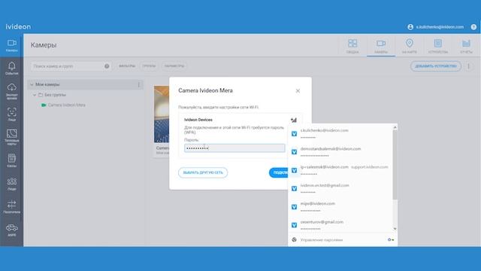Click the Без группы folder icon
This screenshot has height=271, width=481.
[41, 95]
